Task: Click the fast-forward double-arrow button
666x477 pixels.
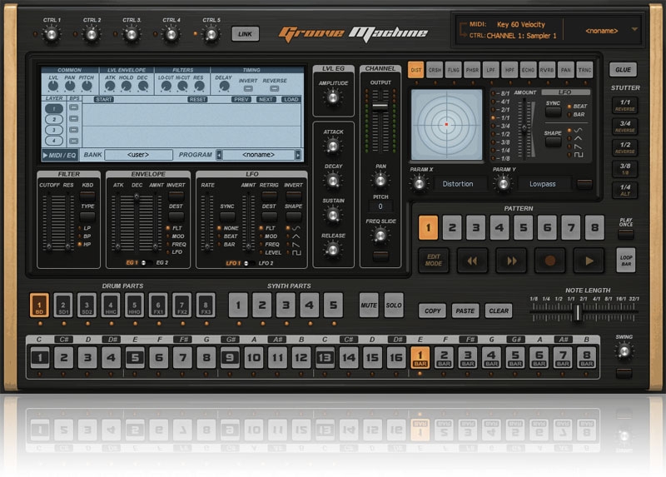Action: [511, 261]
